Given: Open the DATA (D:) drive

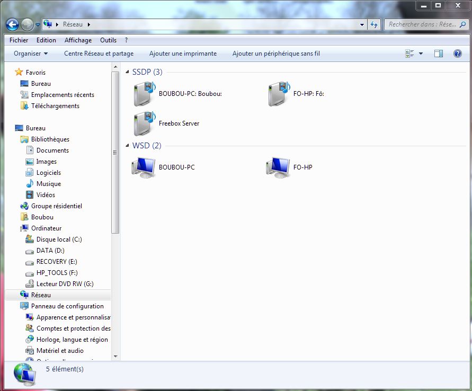Looking at the screenshot, I should pos(45,251).
